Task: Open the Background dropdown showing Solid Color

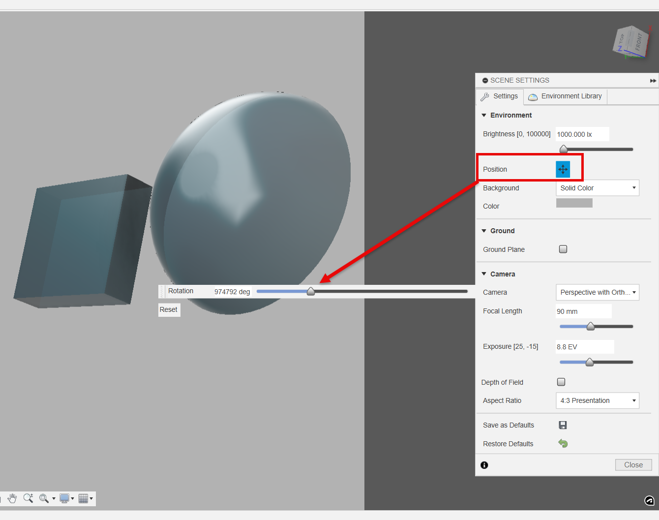Action: 597,187
